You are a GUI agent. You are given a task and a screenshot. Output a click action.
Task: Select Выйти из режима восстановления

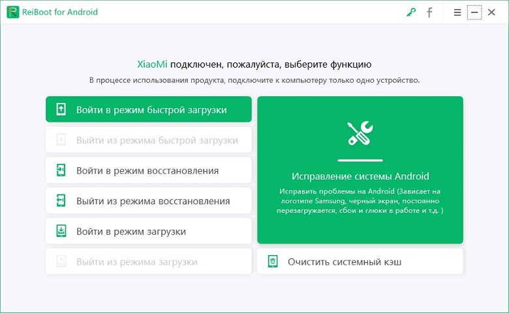pos(149,200)
